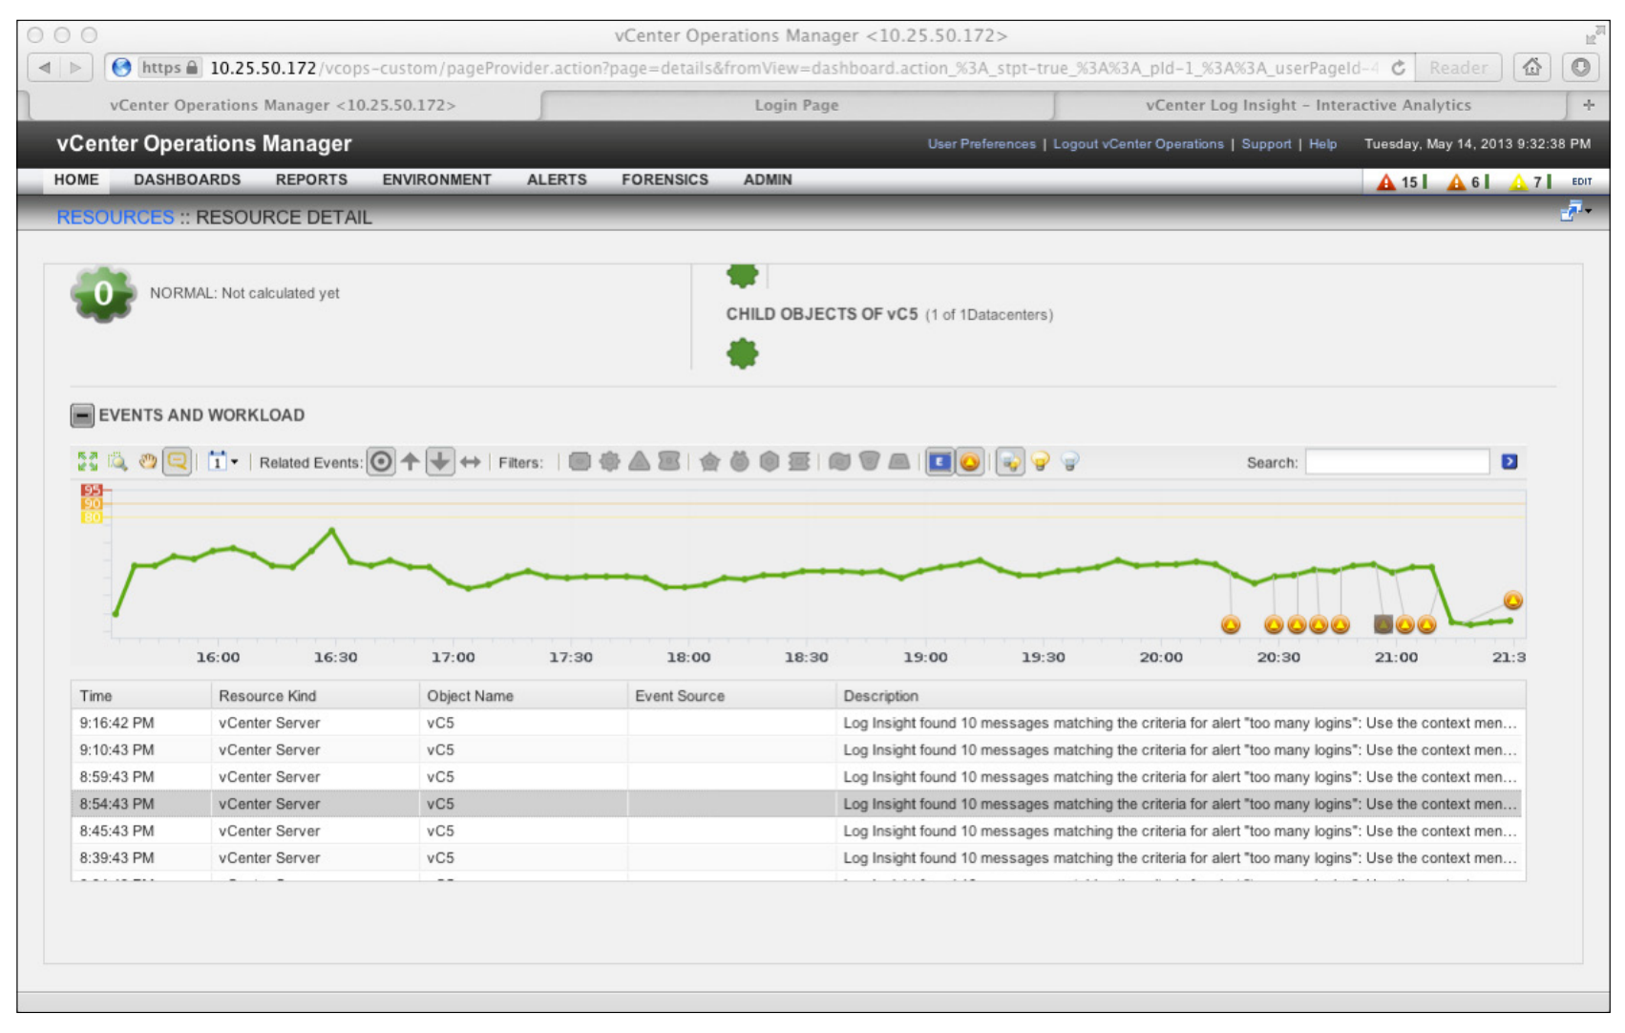1625x1033 pixels.
Task: Click the yellow warning alerts icon showing 7
Action: (x=1518, y=181)
